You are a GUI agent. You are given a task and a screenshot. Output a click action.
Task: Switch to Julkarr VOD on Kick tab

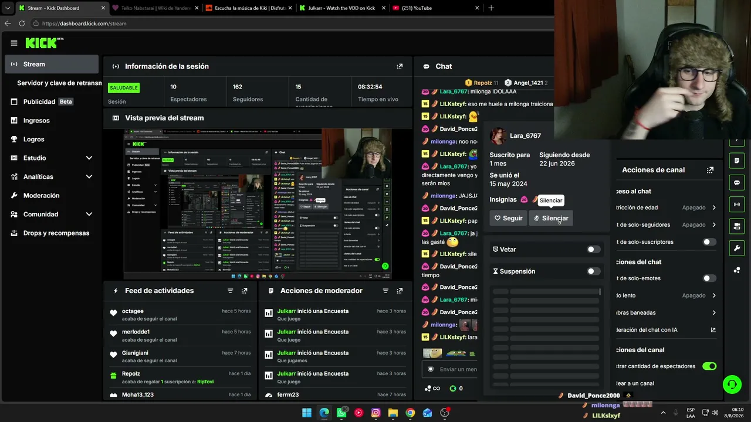coord(341,8)
